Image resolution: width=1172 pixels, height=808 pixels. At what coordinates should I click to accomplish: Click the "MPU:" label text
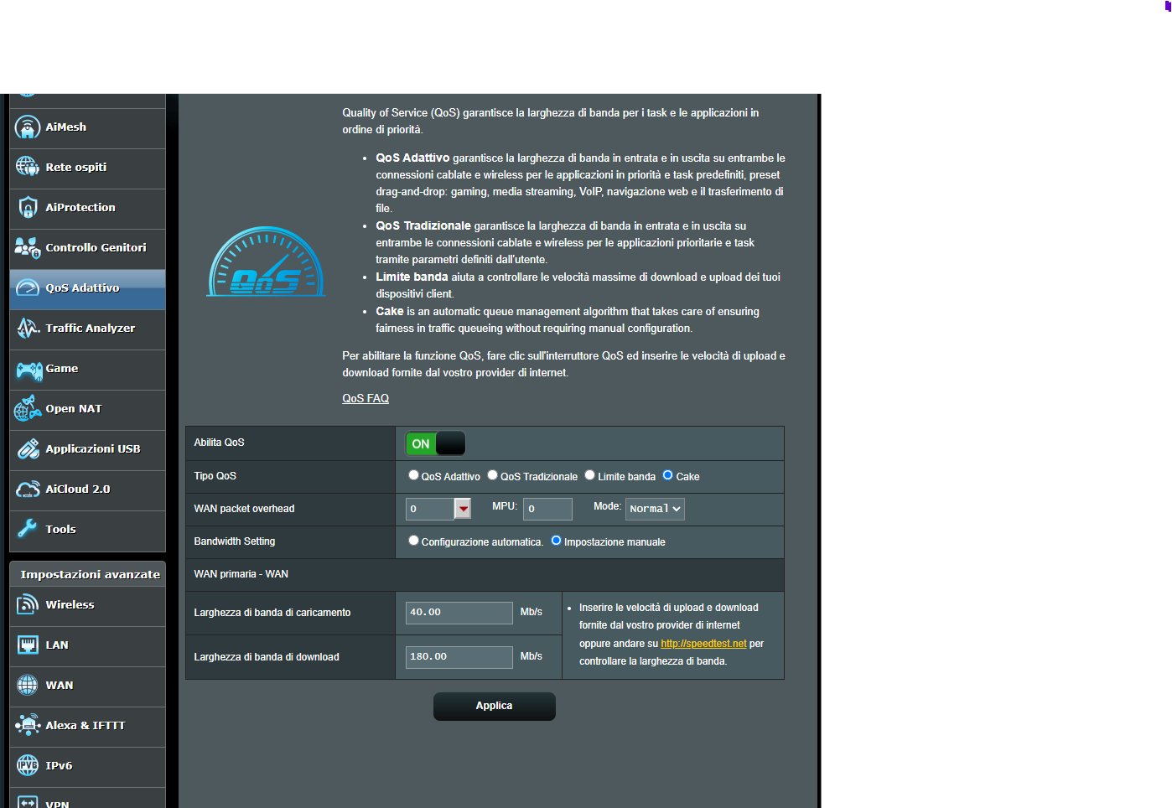pos(505,506)
